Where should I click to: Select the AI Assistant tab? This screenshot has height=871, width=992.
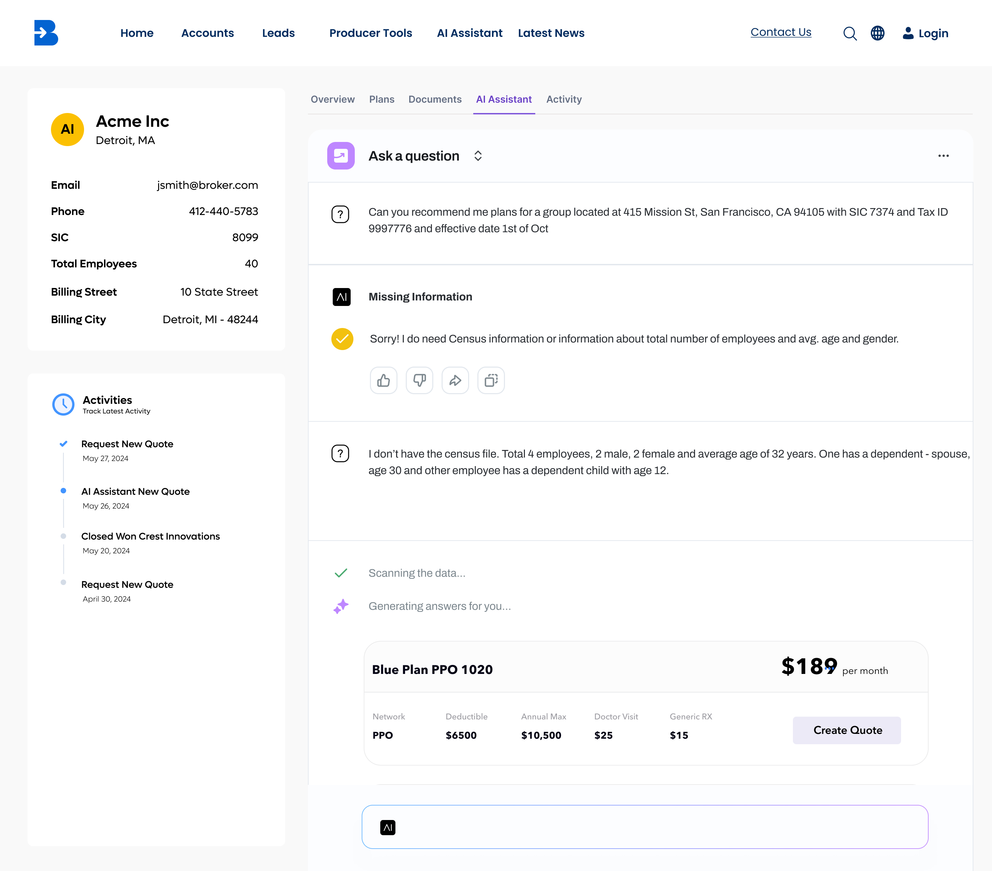click(x=504, y=100)
